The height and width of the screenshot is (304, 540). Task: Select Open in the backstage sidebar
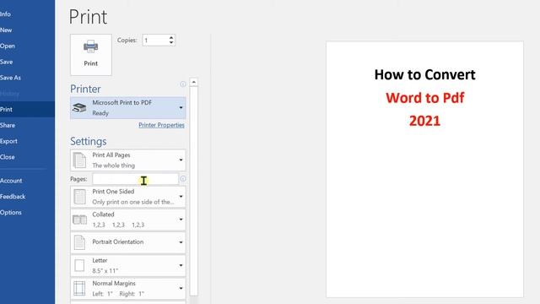[8, 46]
